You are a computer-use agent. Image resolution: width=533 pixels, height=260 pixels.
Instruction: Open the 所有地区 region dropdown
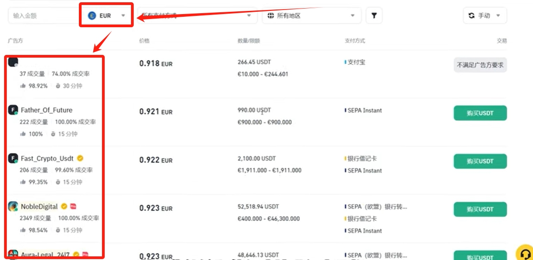point(312,15)
